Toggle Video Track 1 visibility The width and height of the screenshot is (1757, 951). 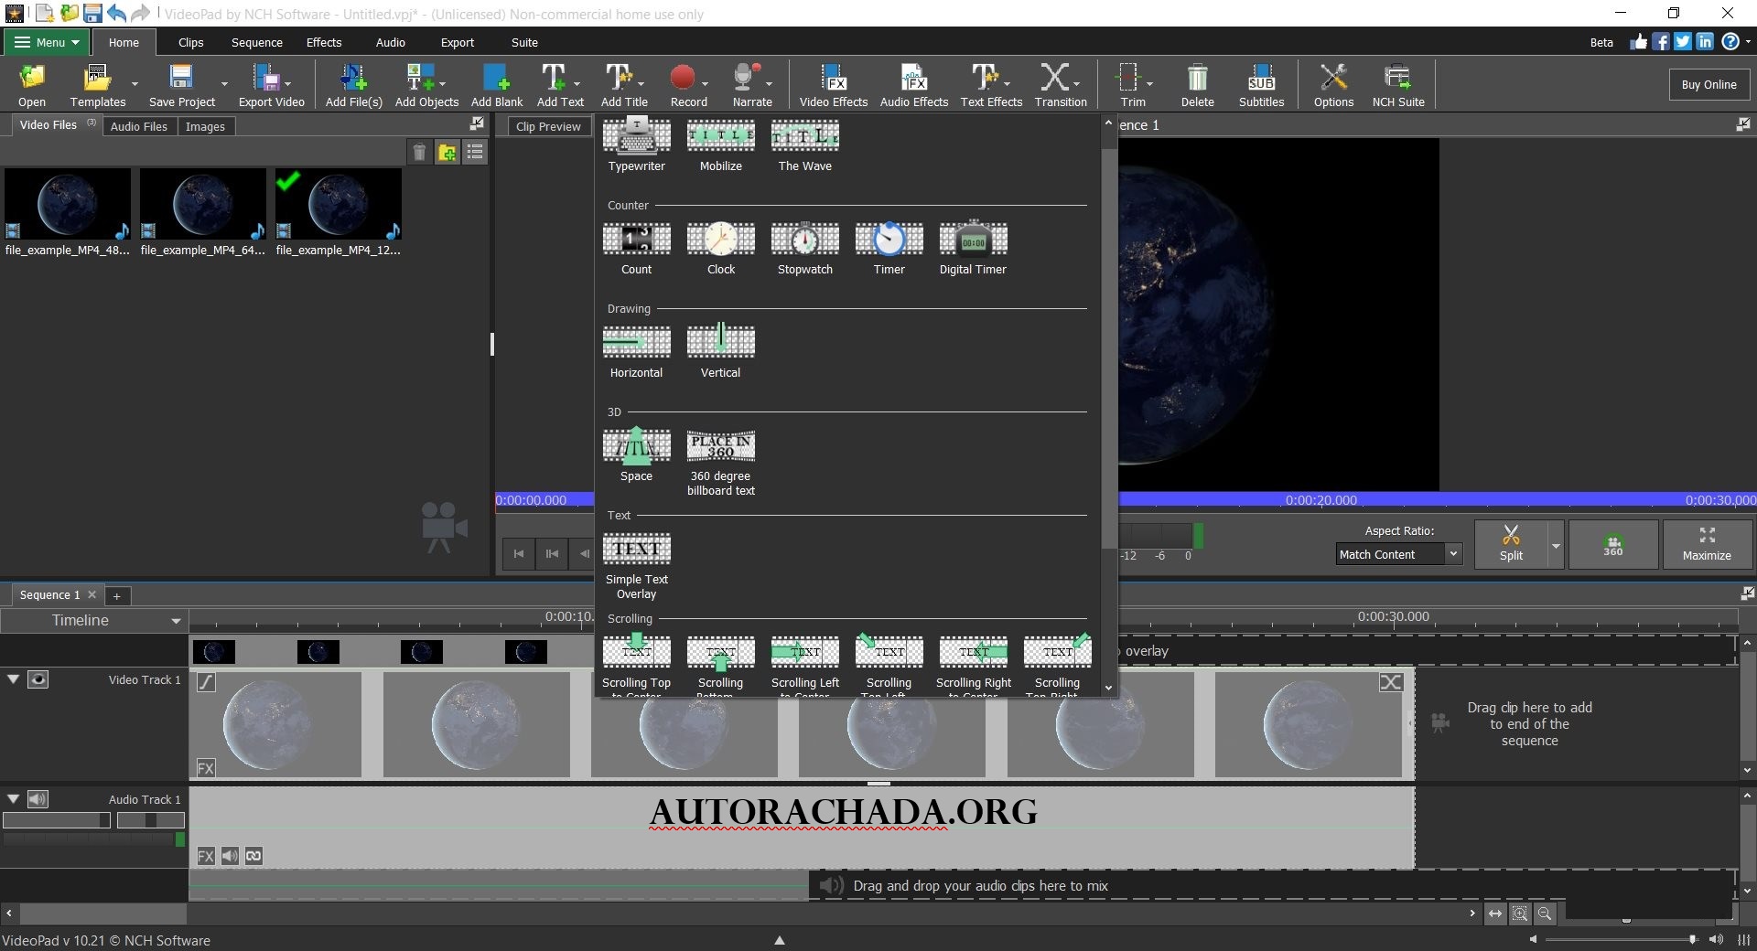[38, 679]
